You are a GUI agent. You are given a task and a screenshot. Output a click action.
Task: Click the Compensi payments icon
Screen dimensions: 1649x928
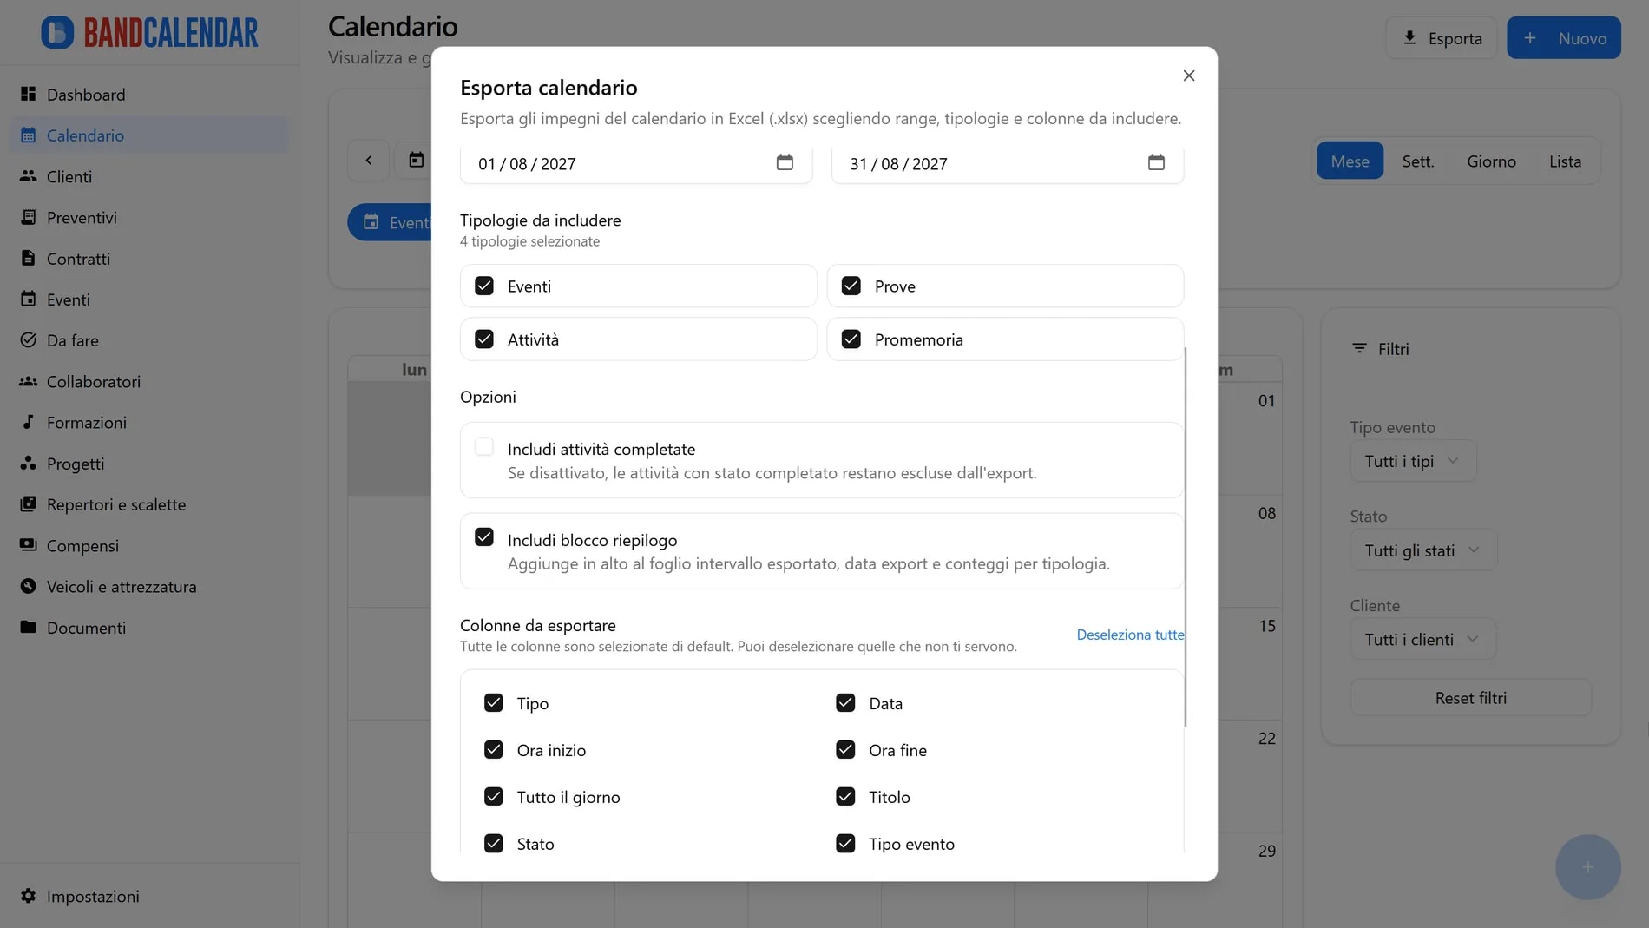pos(29,545)
